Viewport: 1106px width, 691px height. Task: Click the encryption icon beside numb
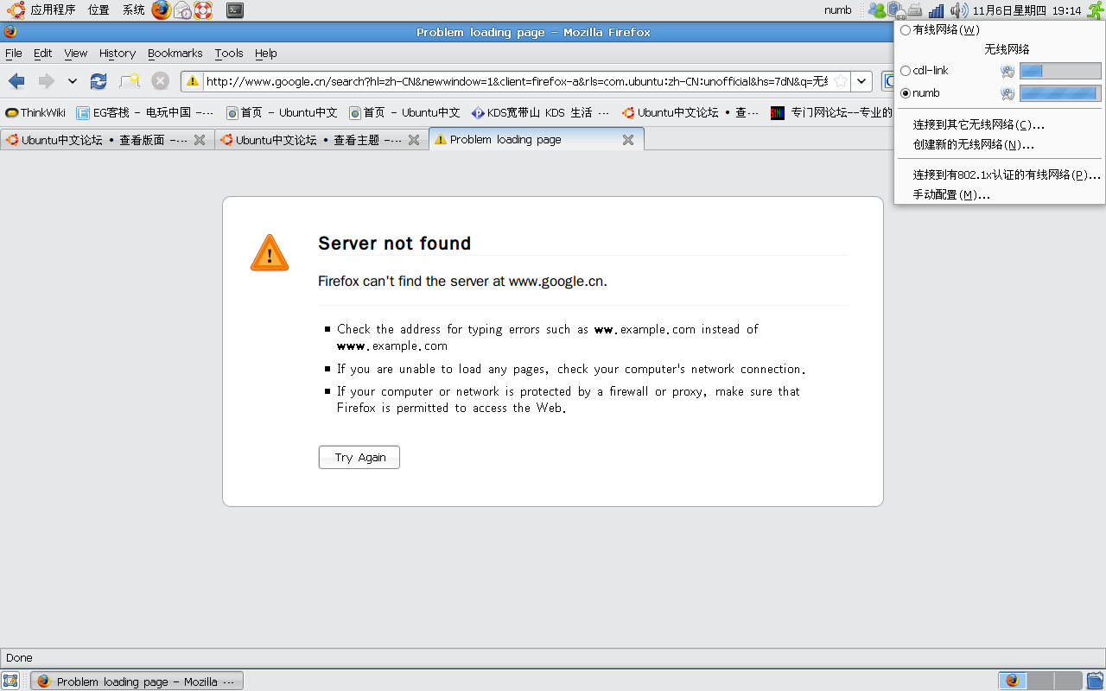(1007, 93)
